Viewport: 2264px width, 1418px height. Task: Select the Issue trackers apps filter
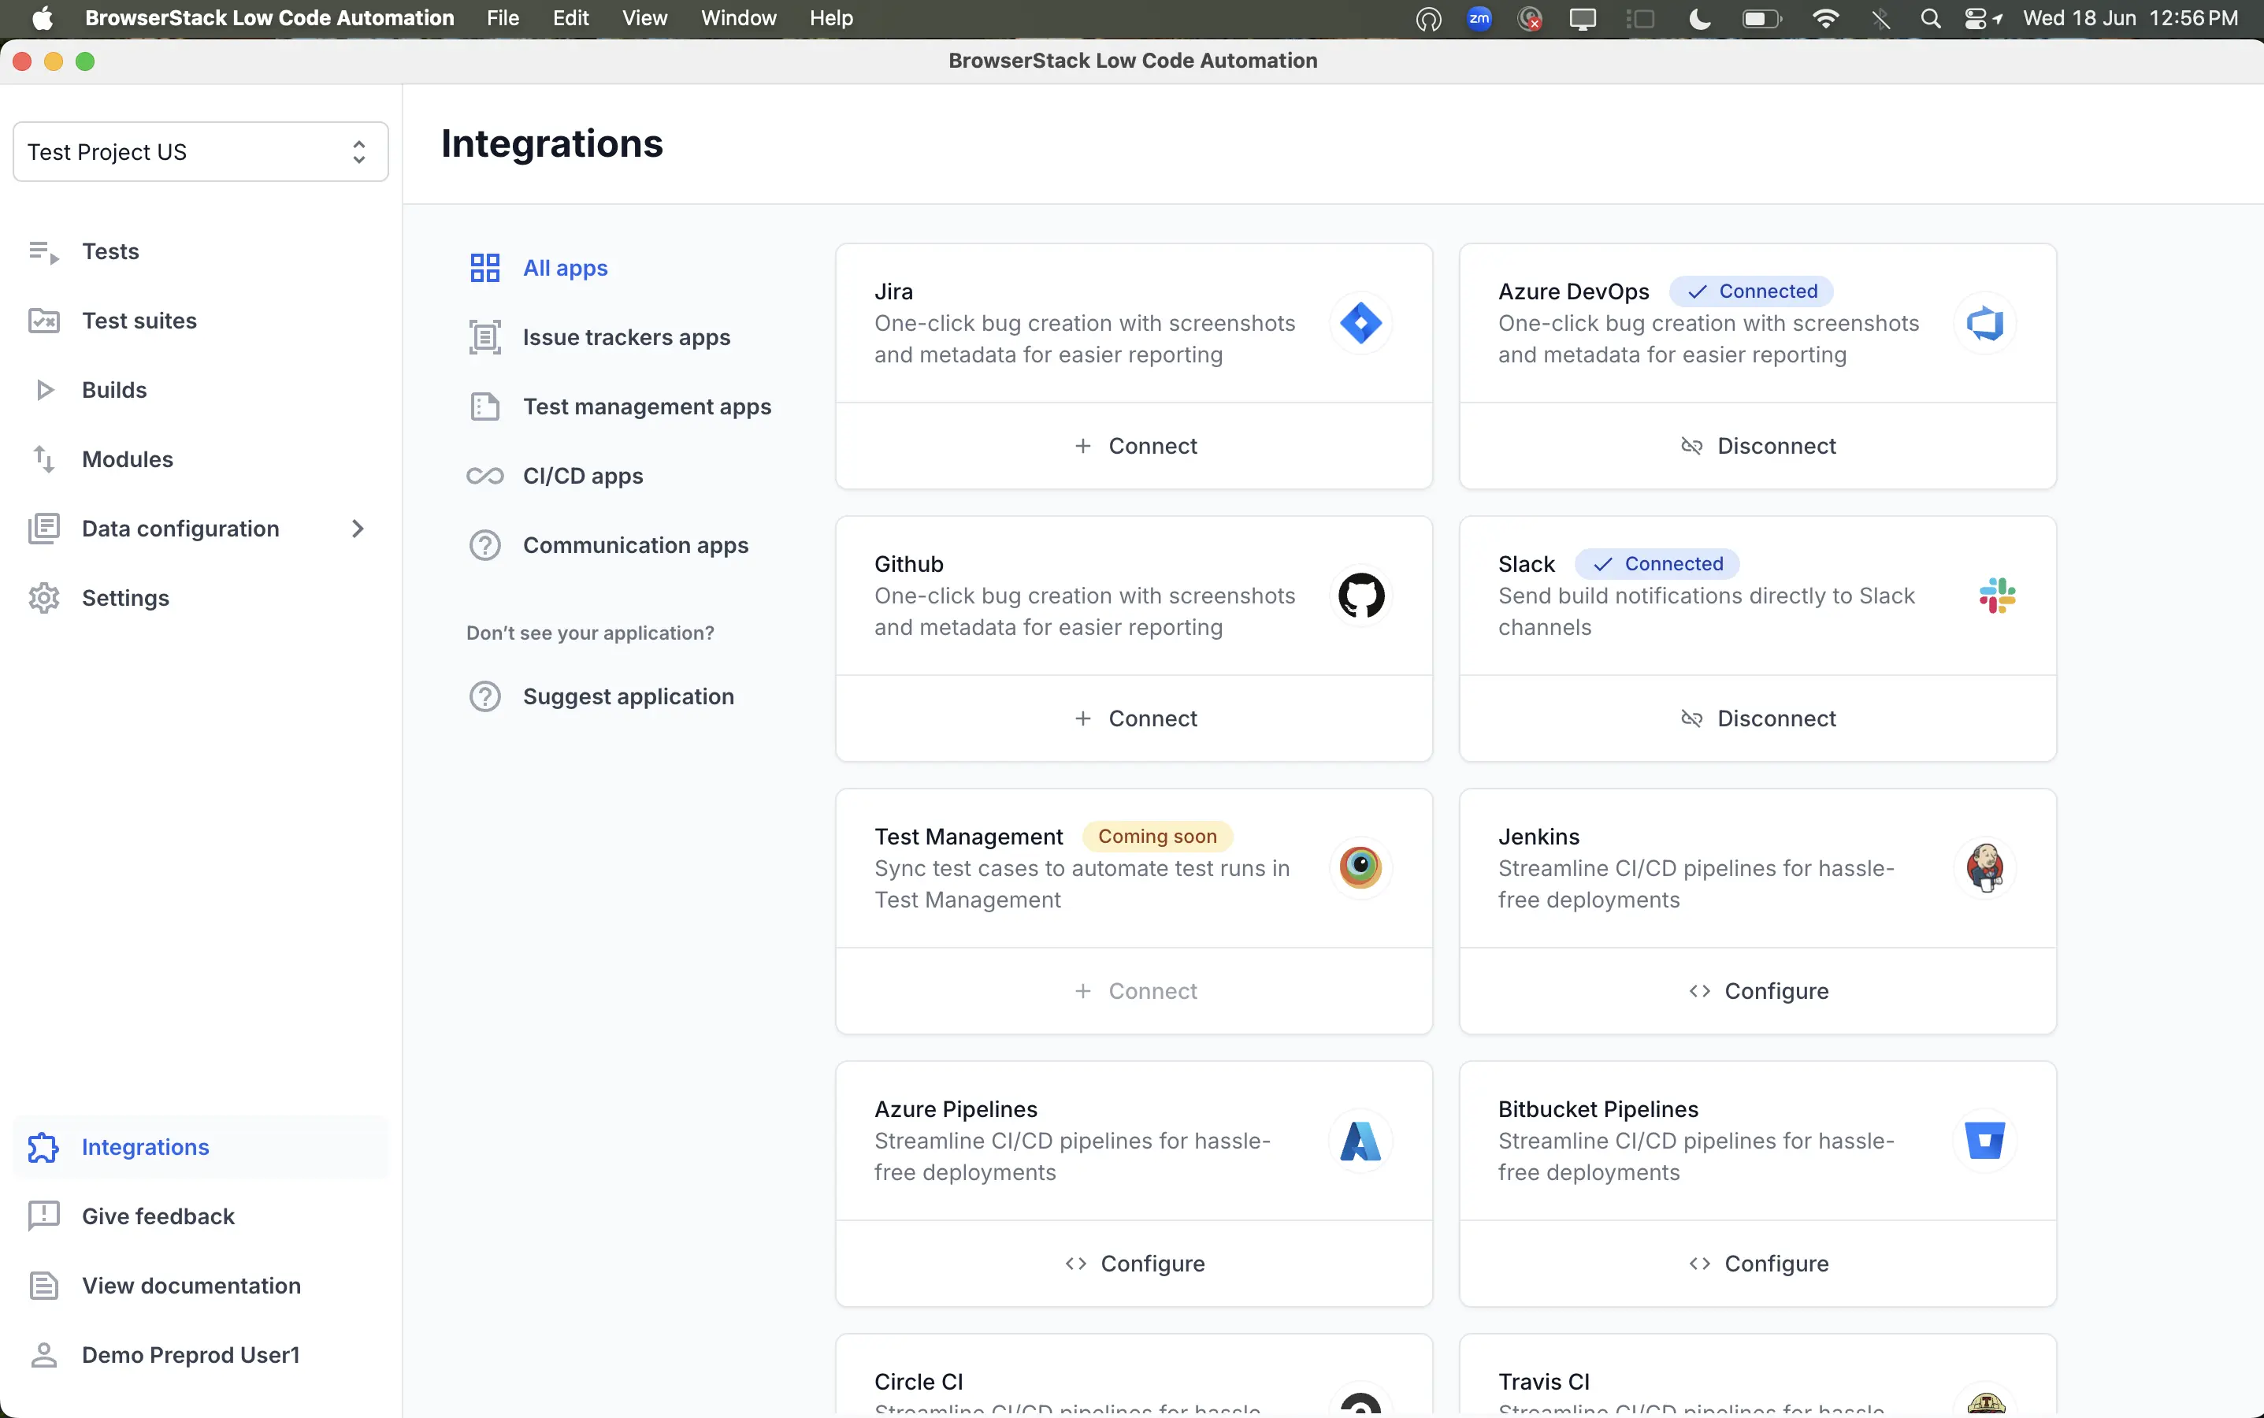625,338
